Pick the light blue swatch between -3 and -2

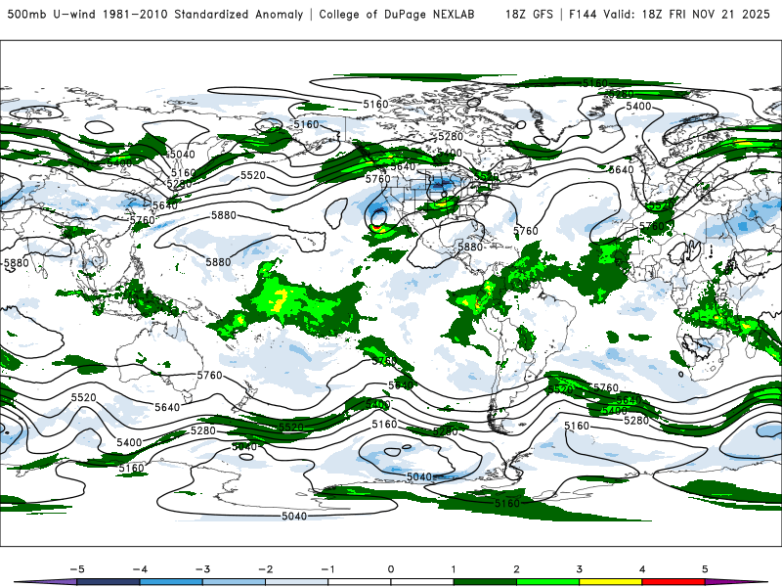click(x=234, y=582)
